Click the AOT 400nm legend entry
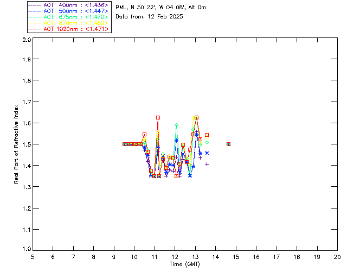The image size is (347, 278). [x=68, y=5]
